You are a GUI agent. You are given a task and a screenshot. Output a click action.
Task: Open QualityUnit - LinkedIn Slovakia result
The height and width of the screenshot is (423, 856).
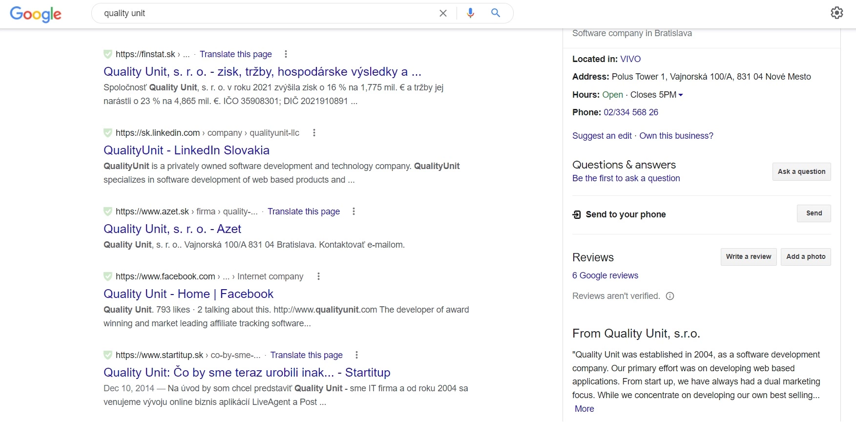click(x=187, y=150)
